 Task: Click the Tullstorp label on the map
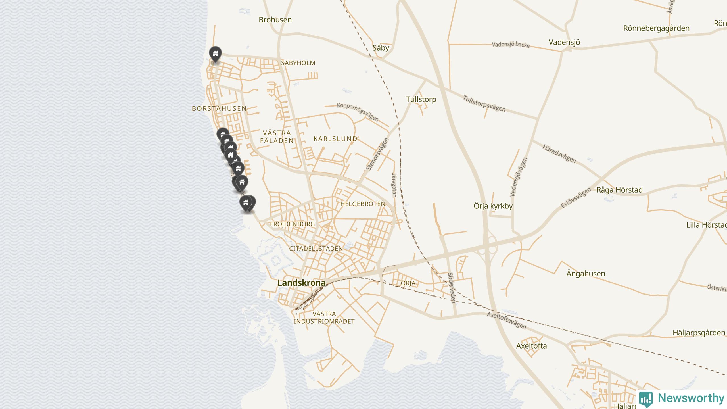click(421, 99)
